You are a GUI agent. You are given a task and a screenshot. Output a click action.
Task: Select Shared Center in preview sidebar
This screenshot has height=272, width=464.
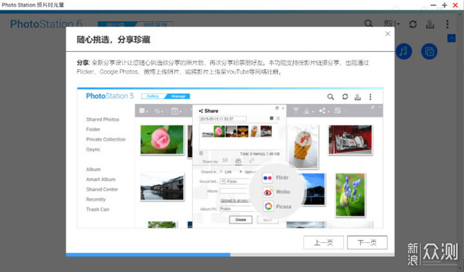[x=102, y=189]
